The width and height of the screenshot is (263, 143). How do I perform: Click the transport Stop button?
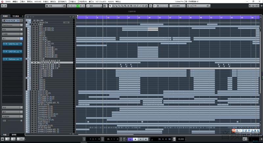coord(135,139)
